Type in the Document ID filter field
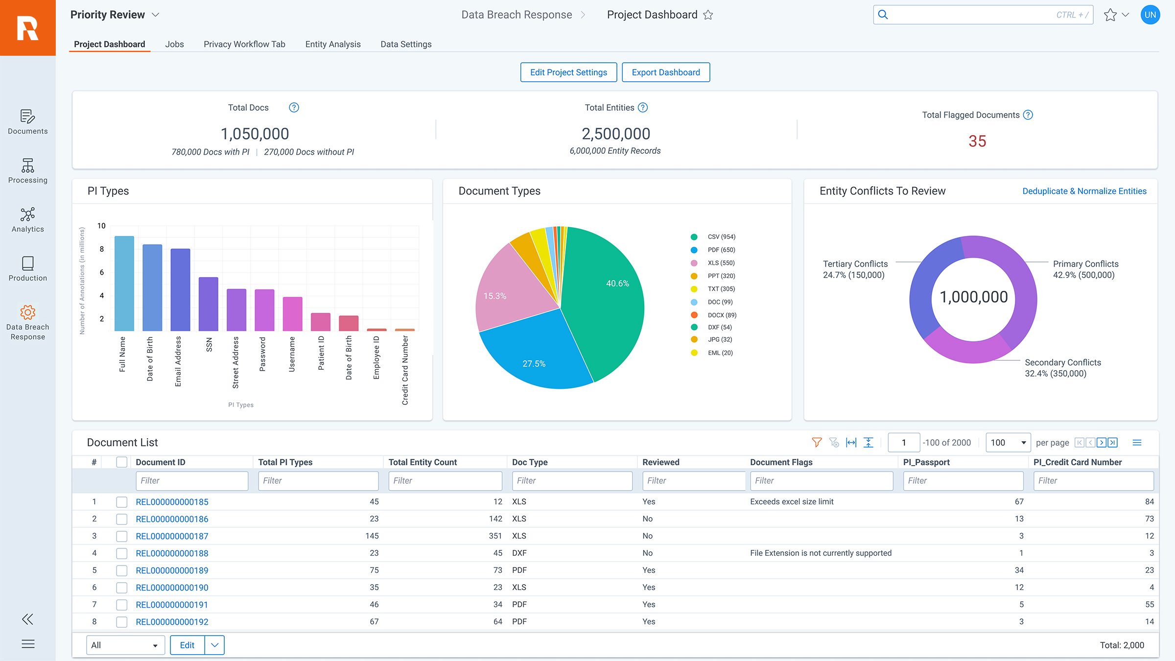The width and height of the screenshot is (1175, 661). [x=192, y=480]
